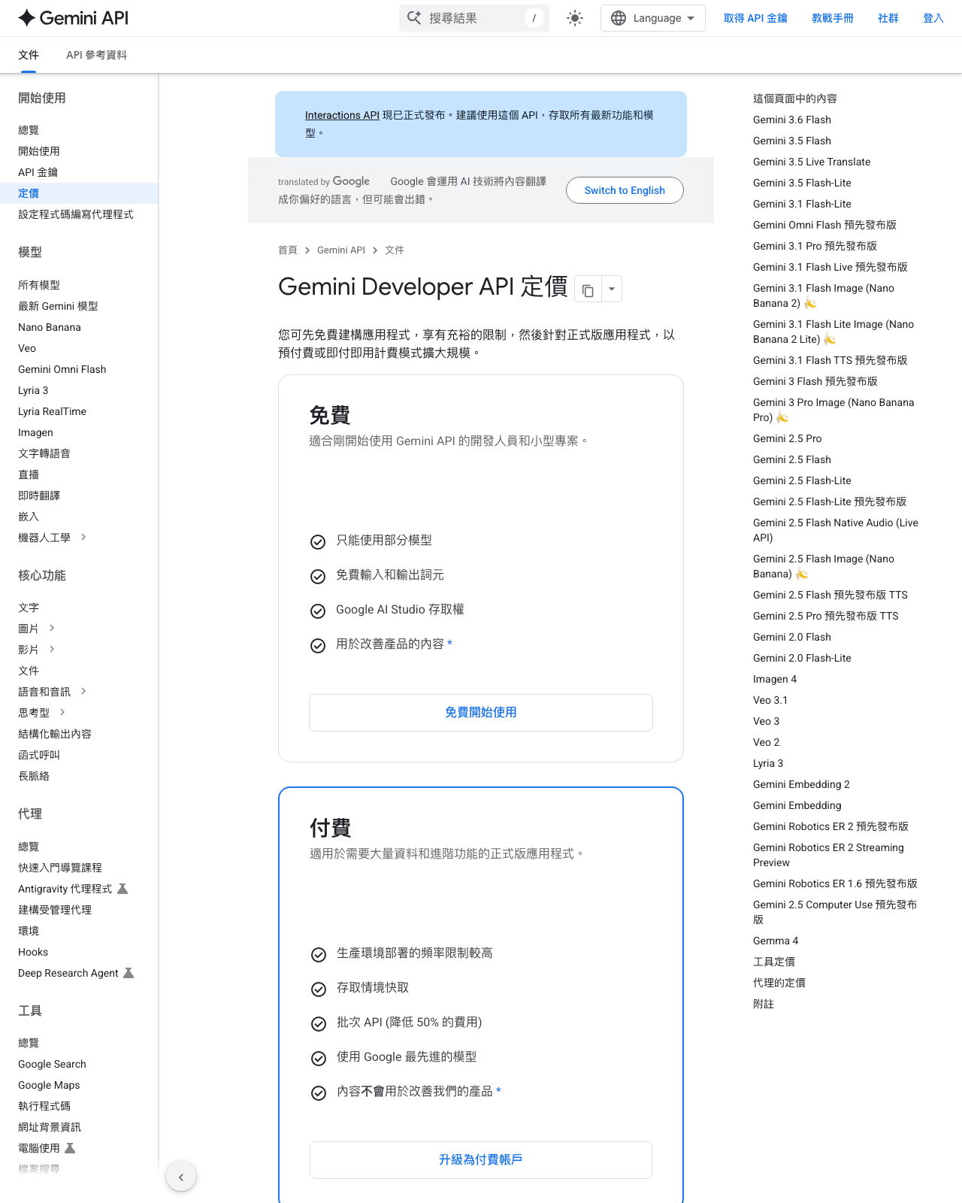Screen dimensions: 962x1203
Task: Open the Language dropdown
Action: (652, 18)
